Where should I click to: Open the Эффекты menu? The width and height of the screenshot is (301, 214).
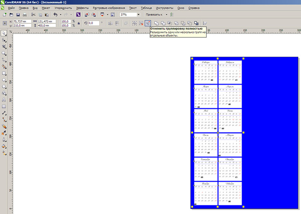click(82, 8)
